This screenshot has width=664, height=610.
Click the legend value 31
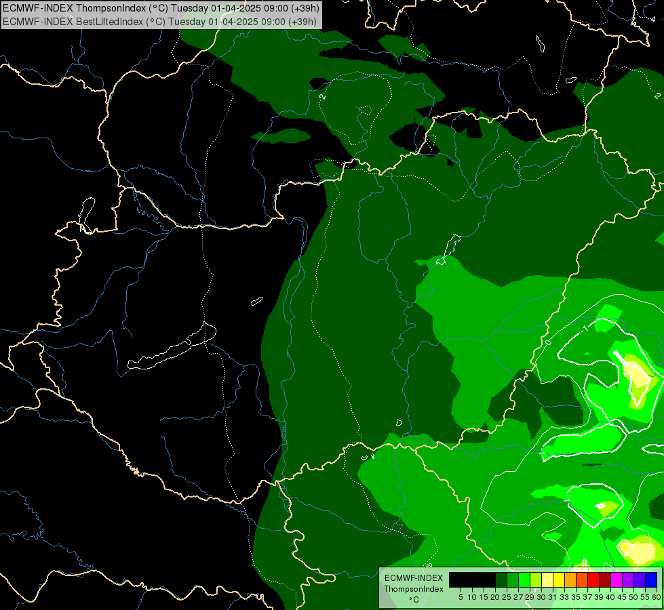(553, 597)
